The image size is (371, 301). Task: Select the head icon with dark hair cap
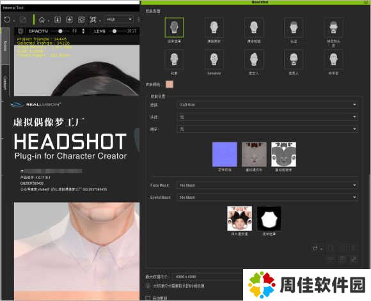294,27
